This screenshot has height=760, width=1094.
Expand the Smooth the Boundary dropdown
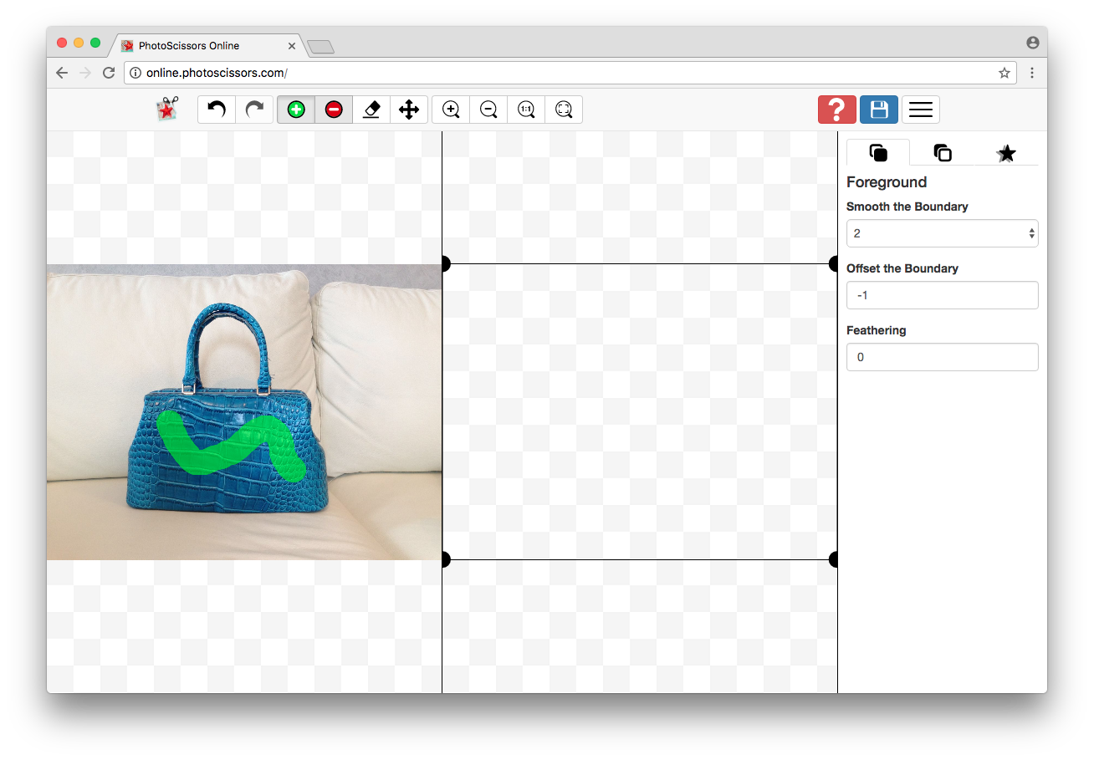click(x=942, y=233)
